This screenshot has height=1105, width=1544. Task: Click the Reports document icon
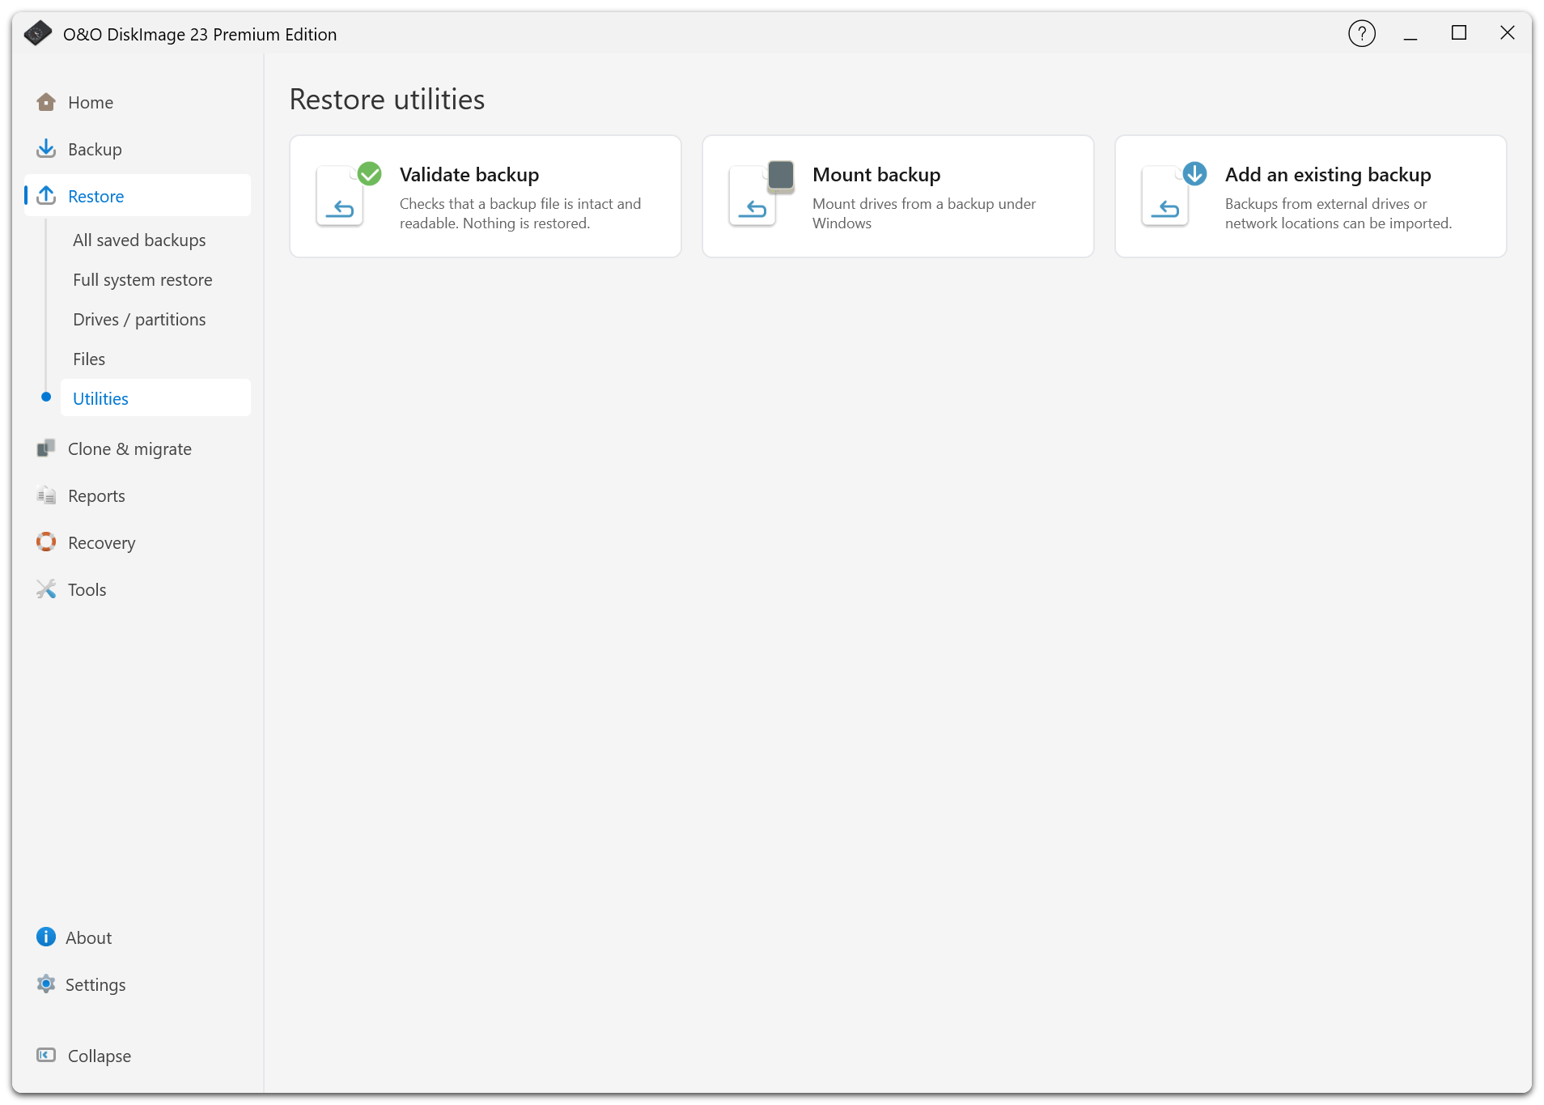(x=46, y=495)
